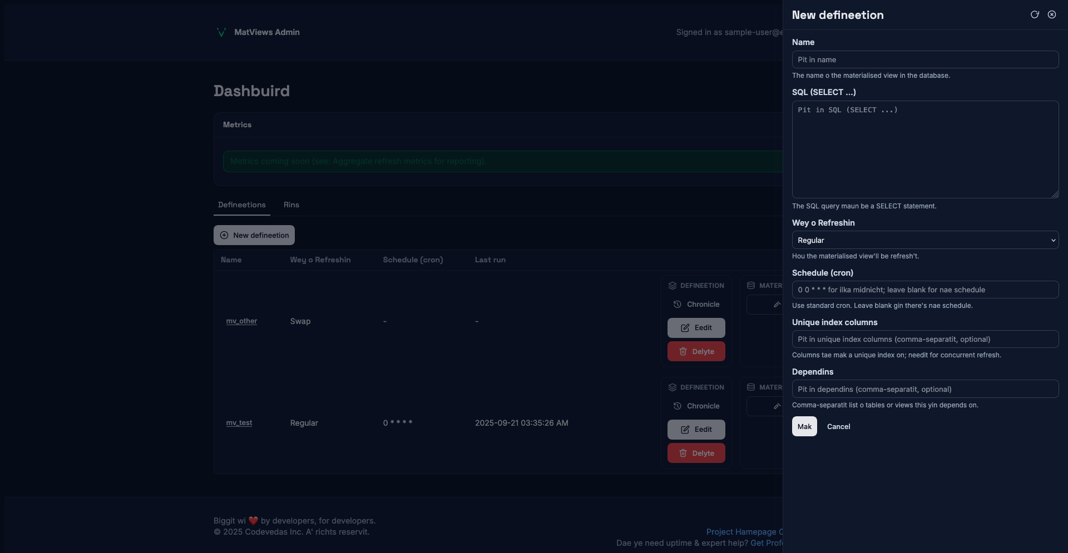Click into the SQL SELECT textarea
This screenshot has width=1068, height=553.
(x=924, y=150)
